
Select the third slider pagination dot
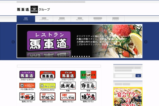pos(75,56)
